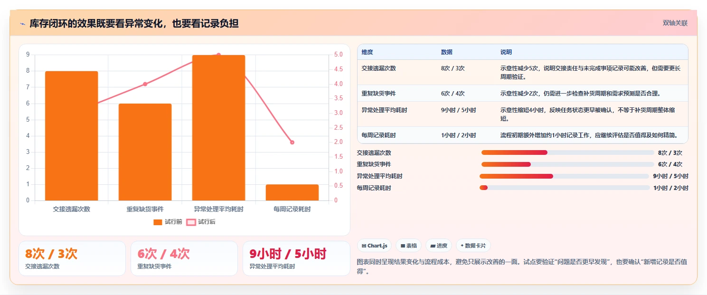The width and height of the screenshot is (707, 295).
Task: Click the orange bar for 交接遗漏次数
Action: [72, 136]
